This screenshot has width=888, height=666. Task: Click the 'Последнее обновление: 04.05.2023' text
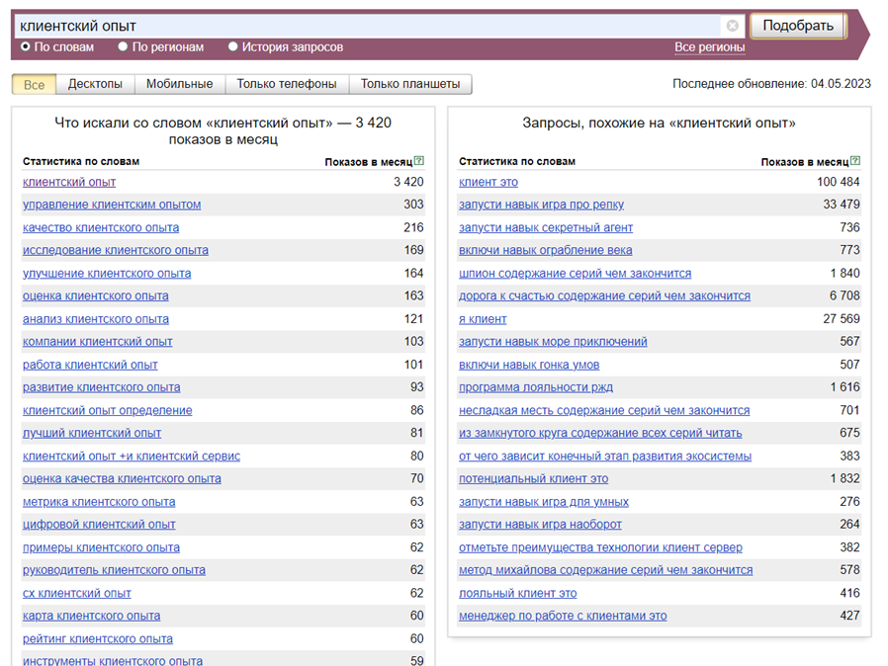771,84
